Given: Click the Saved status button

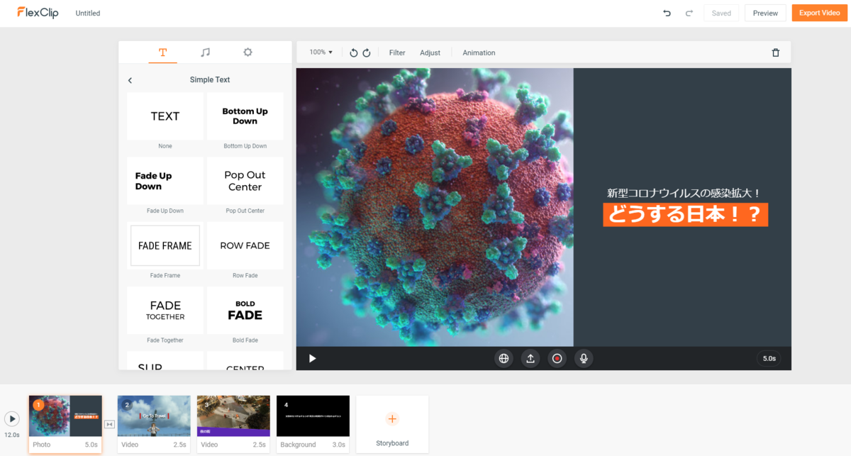Looking at the screenshot, I should pyautogui.click(x=721, y=13).
